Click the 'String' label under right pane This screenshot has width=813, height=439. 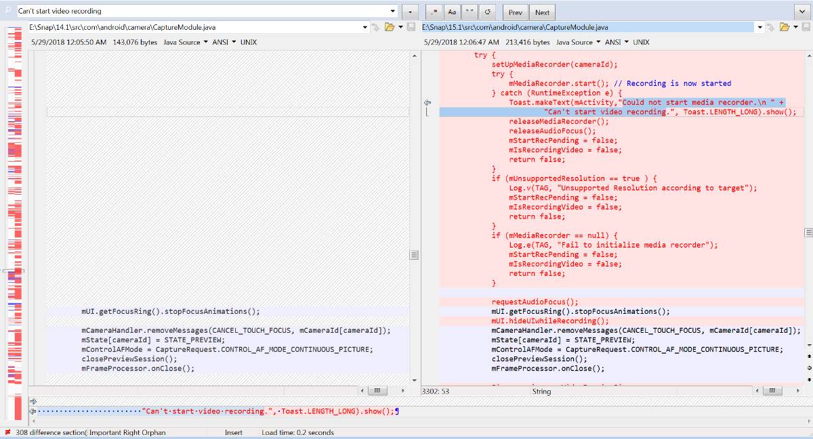click(541, 391)
